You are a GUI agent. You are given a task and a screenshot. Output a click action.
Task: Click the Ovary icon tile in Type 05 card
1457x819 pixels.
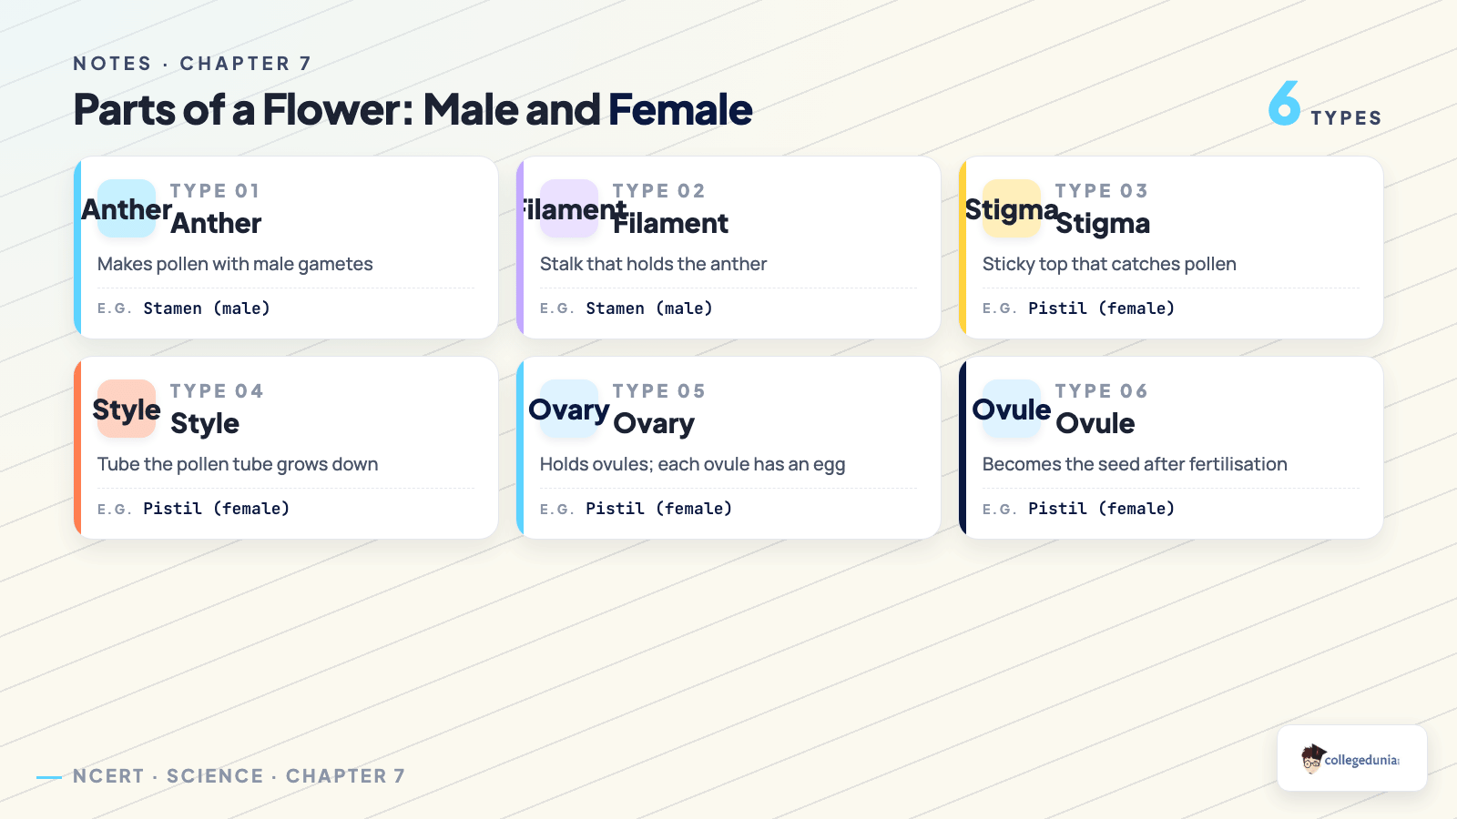(x=569, y=409)
